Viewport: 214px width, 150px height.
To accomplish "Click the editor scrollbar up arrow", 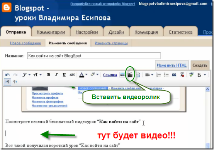I will [x=207, y=89].
